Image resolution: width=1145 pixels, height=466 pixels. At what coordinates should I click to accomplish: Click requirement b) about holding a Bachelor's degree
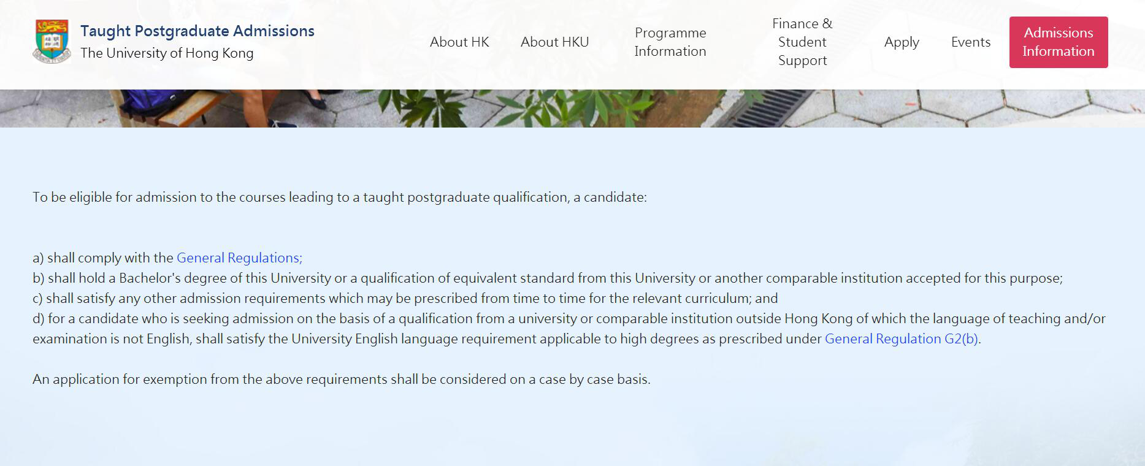(547, 278)
